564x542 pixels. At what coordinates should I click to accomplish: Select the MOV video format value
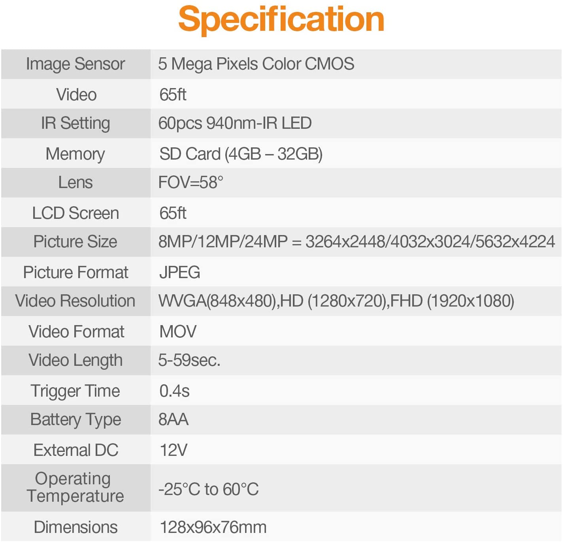[x=178, y=331]
